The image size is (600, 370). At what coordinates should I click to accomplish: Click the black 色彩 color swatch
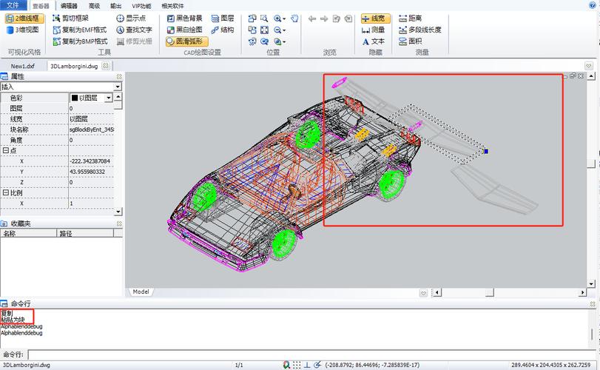point(75,98)
